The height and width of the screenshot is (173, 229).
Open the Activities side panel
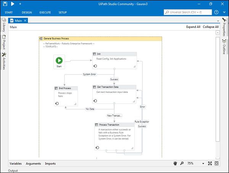click(x=4, y=61)
